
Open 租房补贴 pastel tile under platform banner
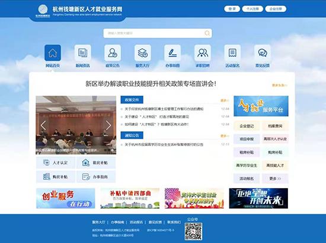coord(247,152)
